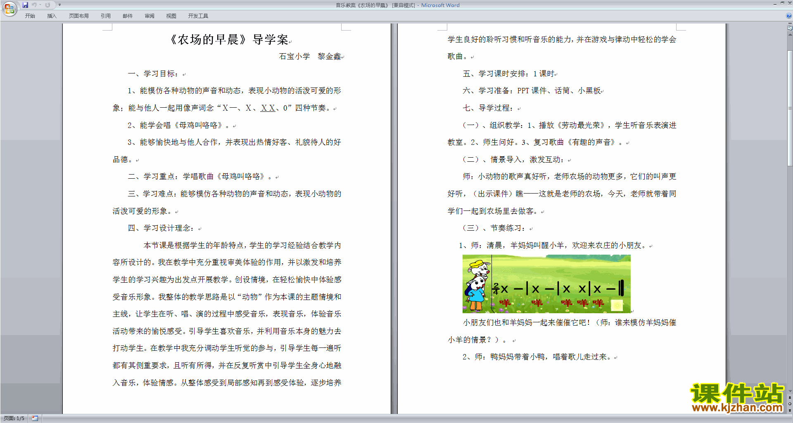
Task: Toggle the ruler icon above vertical scrollbar
Action: coord(790,28)
